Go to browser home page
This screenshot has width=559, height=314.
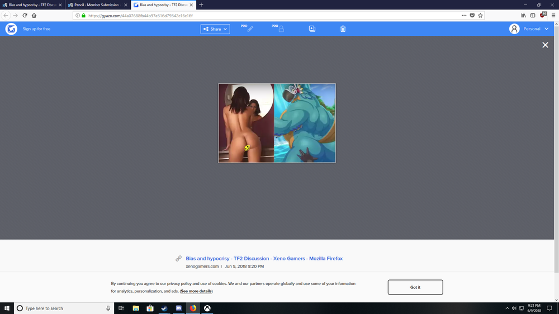tap(34, 15)
